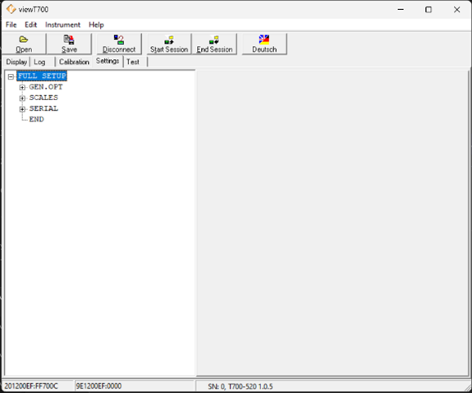
Task: Collapse the FULL SETUP tree node
Action: (x=11, y=76)
